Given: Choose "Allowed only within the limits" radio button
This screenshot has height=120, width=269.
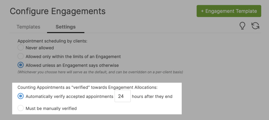Looking at the screenshot, I should 20,57.
